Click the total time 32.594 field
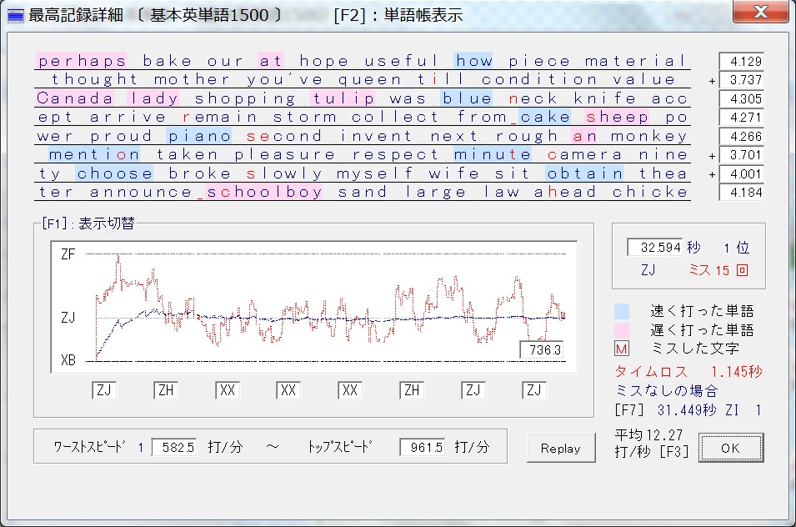This screenshot has width=796, height=527. [x=654, y=248]
